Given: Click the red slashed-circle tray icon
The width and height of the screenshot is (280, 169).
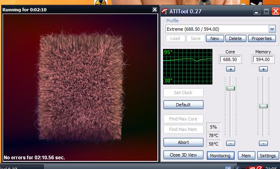Looking at the screenshot, I should pos(259,168).
